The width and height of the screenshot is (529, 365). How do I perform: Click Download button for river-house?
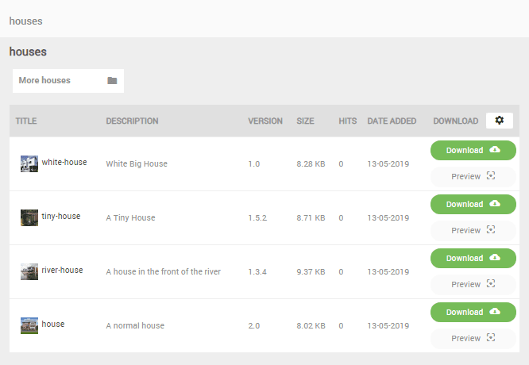pos(473,258)
